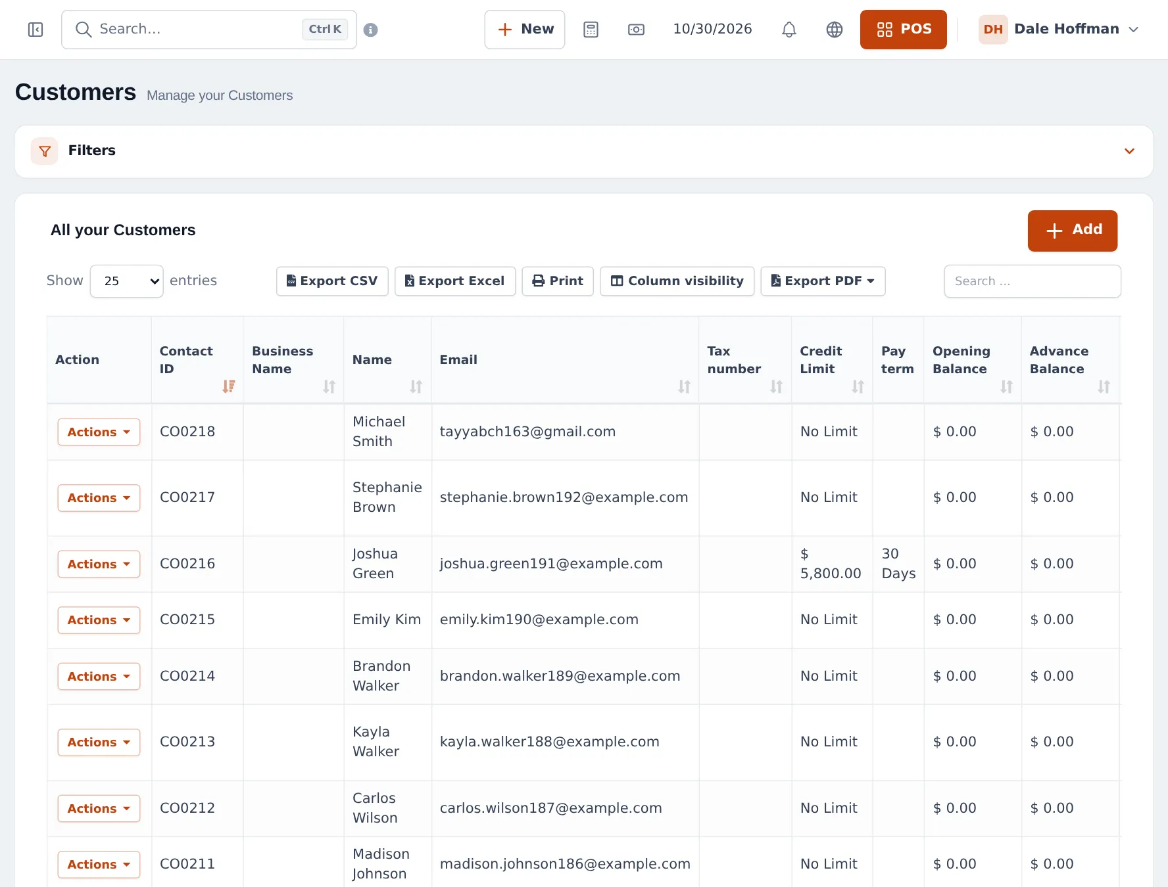Open Export PDF dropdown
Image resolution: width=1168 pixels, height=887 pixels.
coord(823,281)
